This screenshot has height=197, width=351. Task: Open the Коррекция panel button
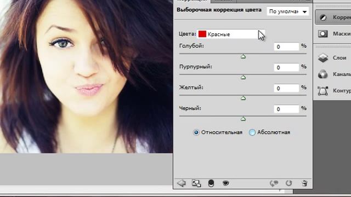click(x=333, y=17)
